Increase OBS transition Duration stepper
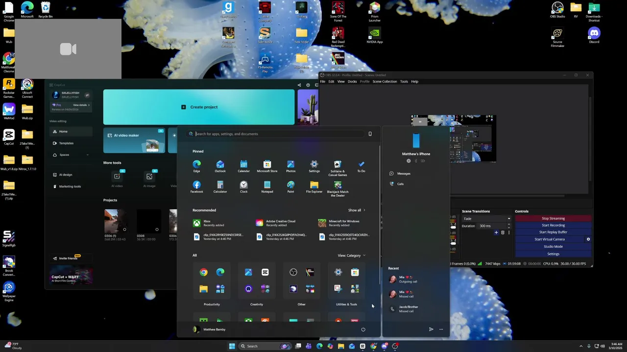This screenshot has width=627, height=352. tap(508, 224)
